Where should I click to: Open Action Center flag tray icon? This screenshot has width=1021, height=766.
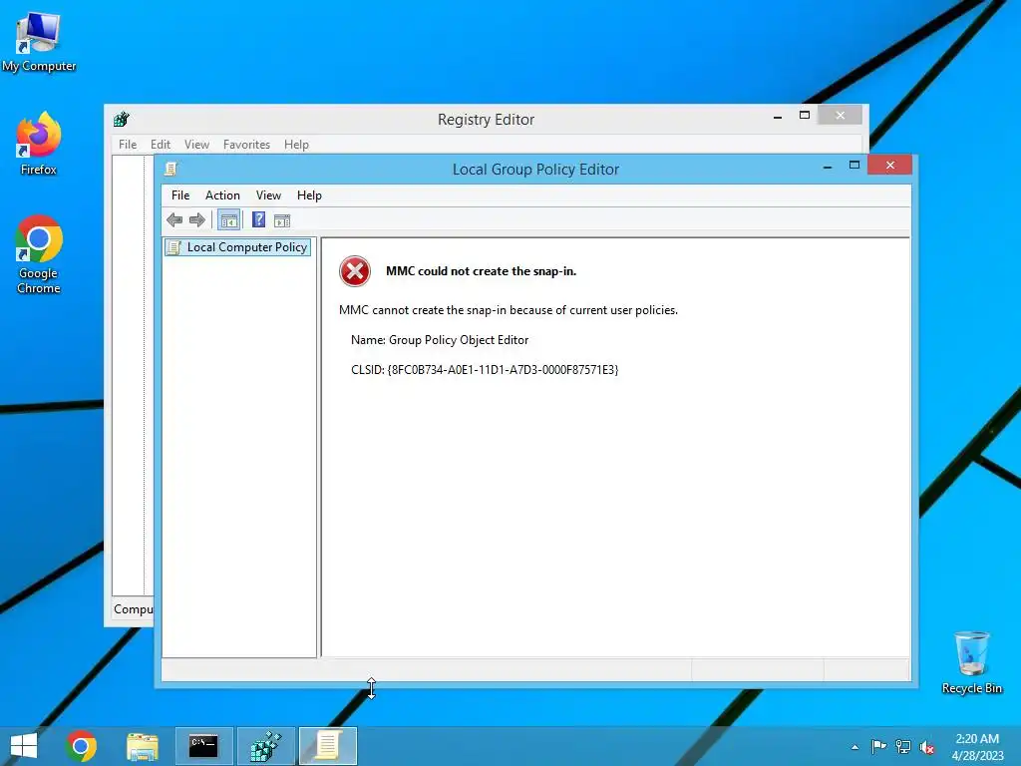pyautogui.click(x=878, y=747)
